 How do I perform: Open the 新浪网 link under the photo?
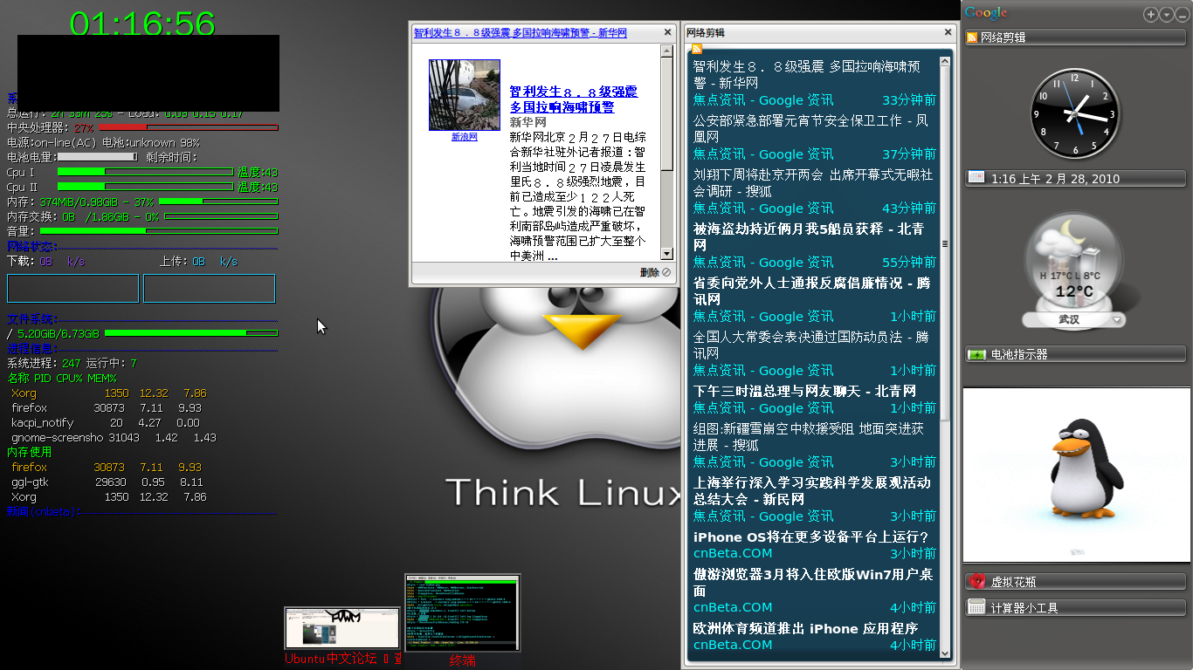coord(465,137)
